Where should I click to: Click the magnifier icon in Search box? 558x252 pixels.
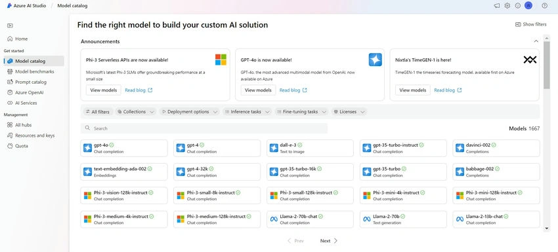tap(87, 128)
